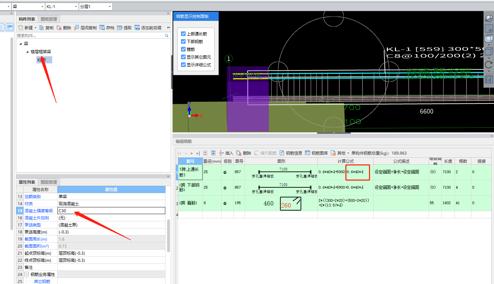
Task: Click the 其它钢筋 property link
Action: point(42,282)
